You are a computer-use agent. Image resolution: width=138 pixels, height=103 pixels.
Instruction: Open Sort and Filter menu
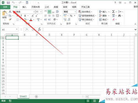[x=120, y=12]
